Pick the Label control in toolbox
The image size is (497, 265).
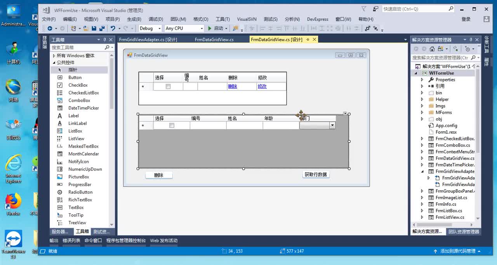pos(73,116)
